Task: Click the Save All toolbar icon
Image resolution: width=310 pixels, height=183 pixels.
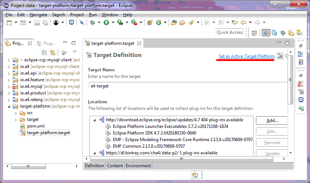Action: pos(45,22)
